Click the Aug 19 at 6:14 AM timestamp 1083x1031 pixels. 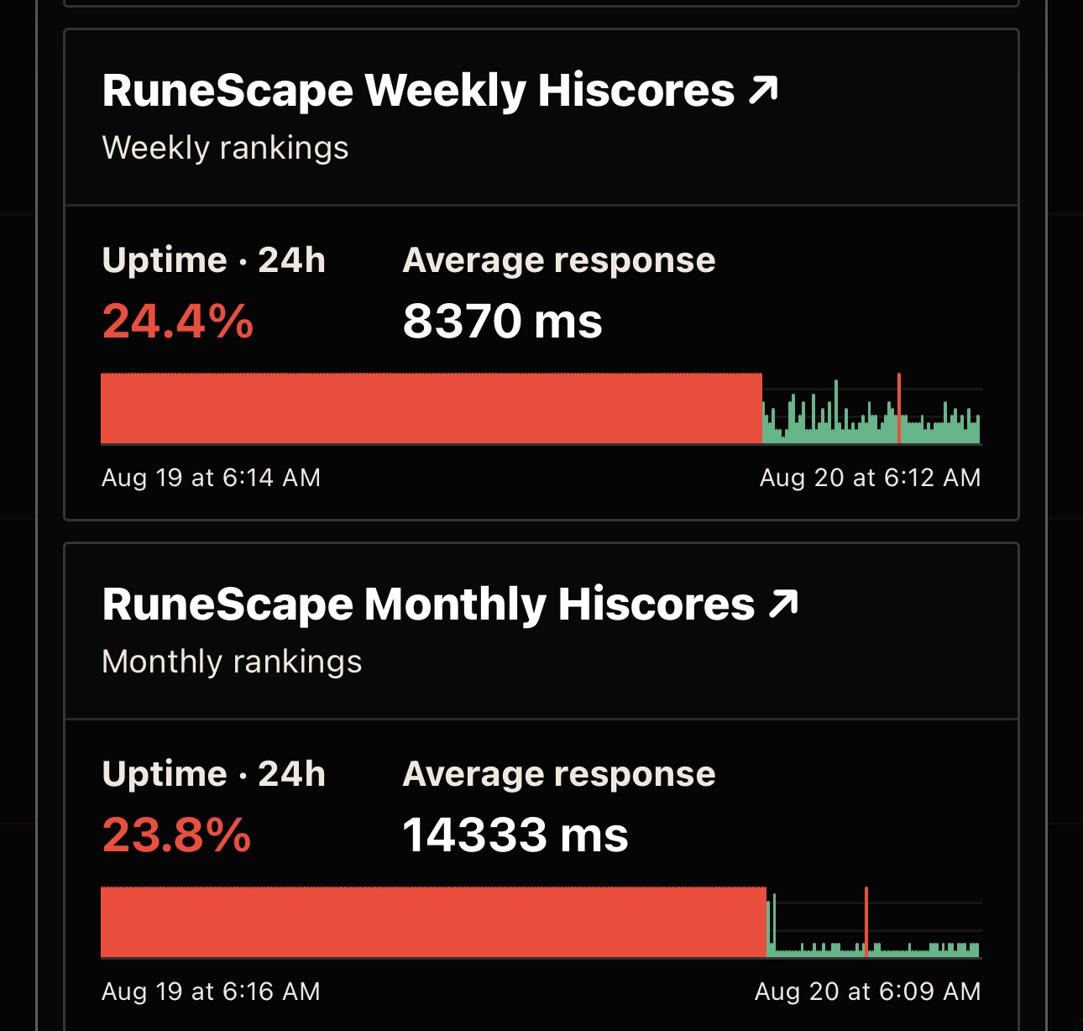pyautogui.click(x=211, y=478)
